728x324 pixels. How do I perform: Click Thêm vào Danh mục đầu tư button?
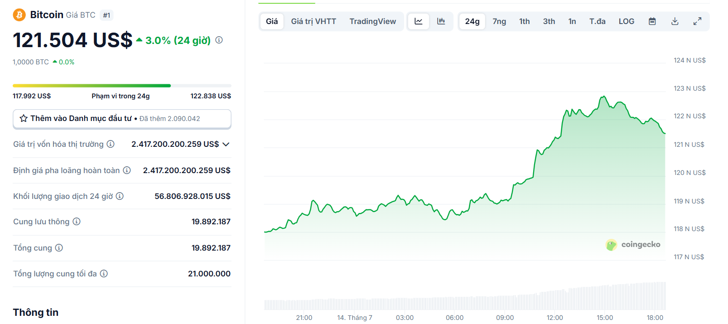pos(122,119)
